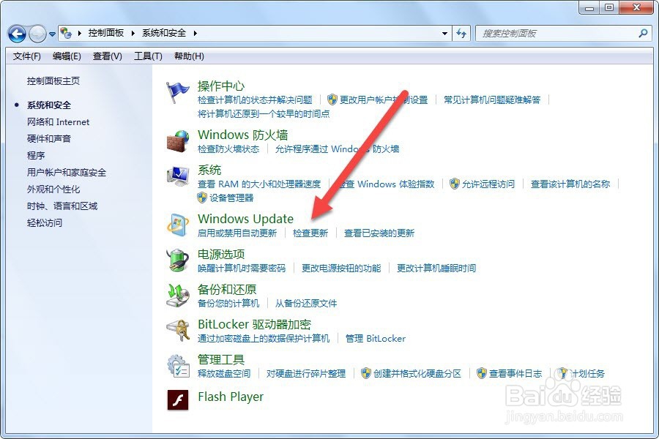Select 外观和个性化 in sidebar
This screenshot has height=439, width=659.
point(53,190)
